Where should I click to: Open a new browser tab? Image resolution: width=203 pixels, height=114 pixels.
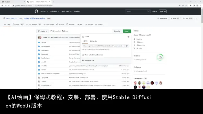(54, 2)
